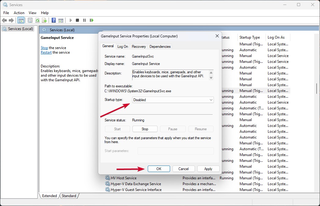Viewport: 320px width, 206px height.
Task: Click the Stop the service link
Action: tap(44, 48)
